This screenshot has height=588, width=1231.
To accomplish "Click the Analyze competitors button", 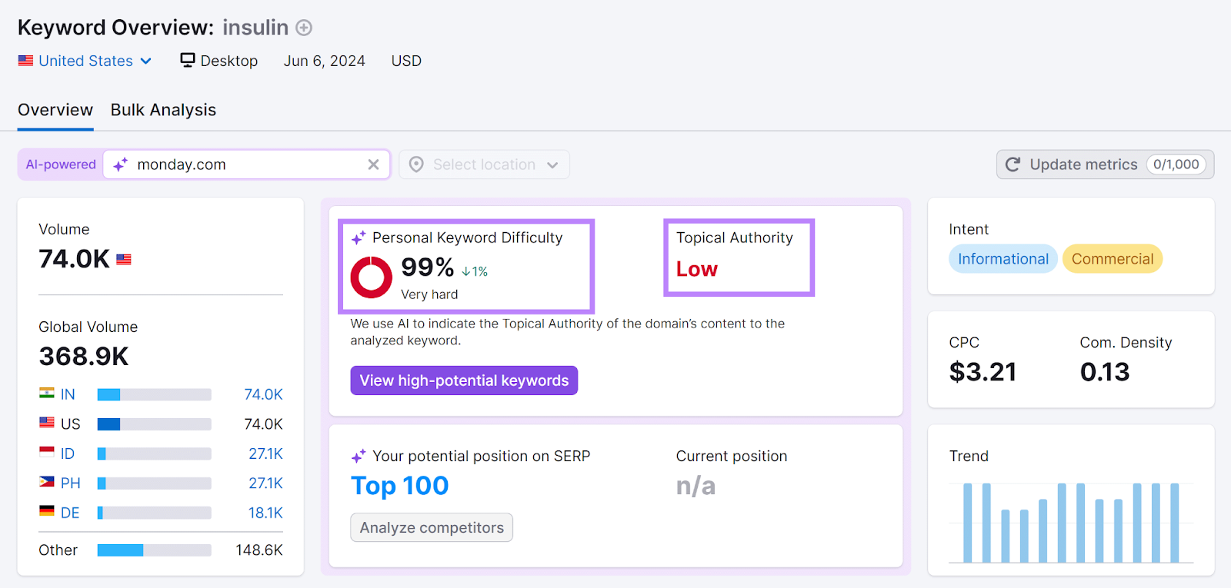I will (432, 527).
